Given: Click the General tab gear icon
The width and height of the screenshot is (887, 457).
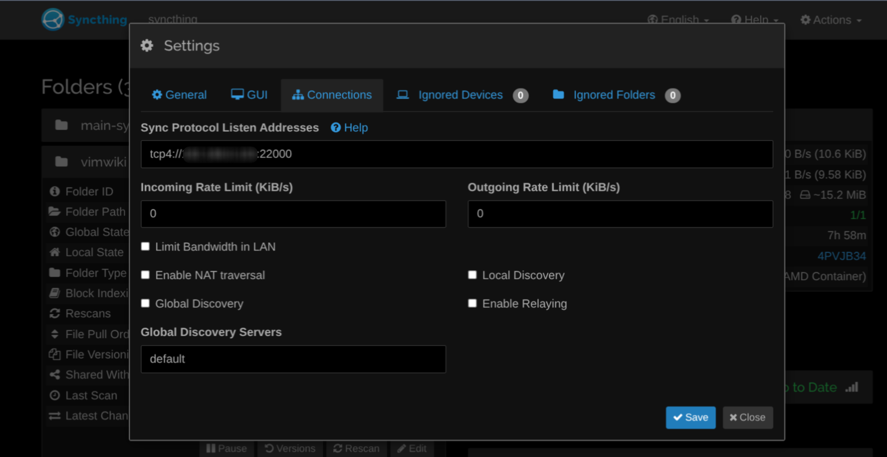Looking at the screenshot, I should click(157, 94).
